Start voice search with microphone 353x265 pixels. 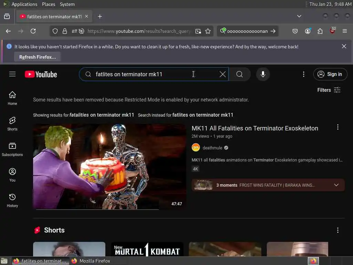pos(263,74)
